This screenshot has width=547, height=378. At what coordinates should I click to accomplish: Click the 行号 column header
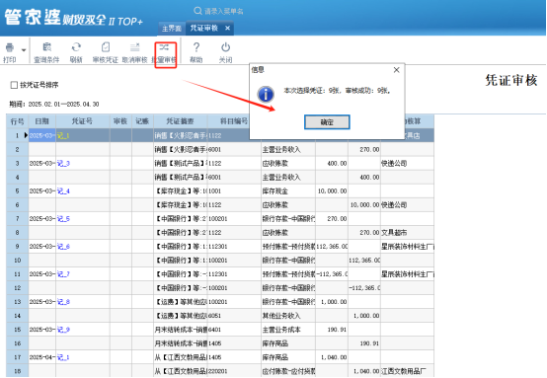[17, 121]
